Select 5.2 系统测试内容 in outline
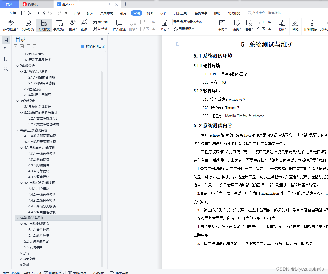 point(36,242)
